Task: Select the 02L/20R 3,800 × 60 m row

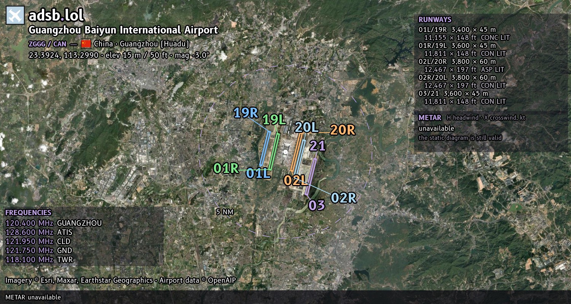Action: point(457,62)
